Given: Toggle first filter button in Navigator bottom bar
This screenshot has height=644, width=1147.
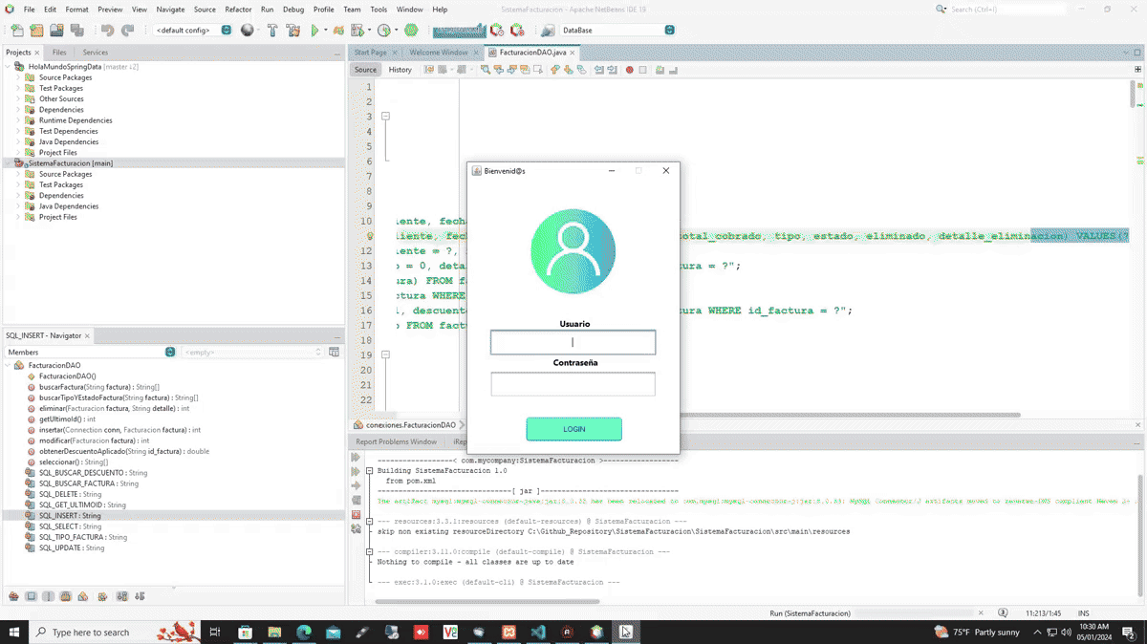Looking at the screenshot, I should pos(13,596).
